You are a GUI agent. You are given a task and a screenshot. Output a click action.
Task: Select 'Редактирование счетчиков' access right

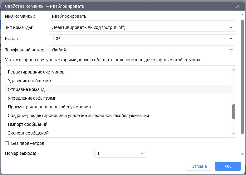(36, 72)
